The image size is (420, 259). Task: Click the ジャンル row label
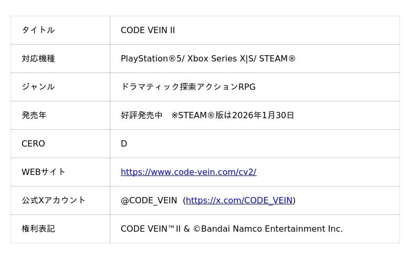click(x=38, y=87)
